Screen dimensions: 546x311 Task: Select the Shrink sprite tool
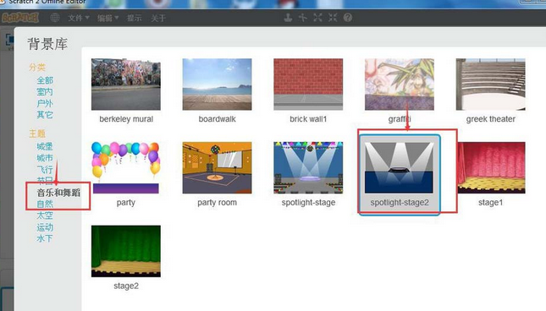pos(333,18)
